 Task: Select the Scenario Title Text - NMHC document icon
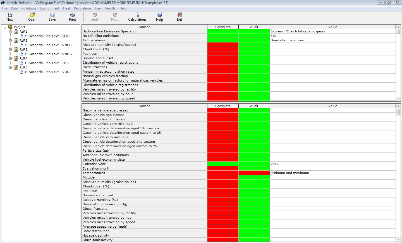[21, 45]
